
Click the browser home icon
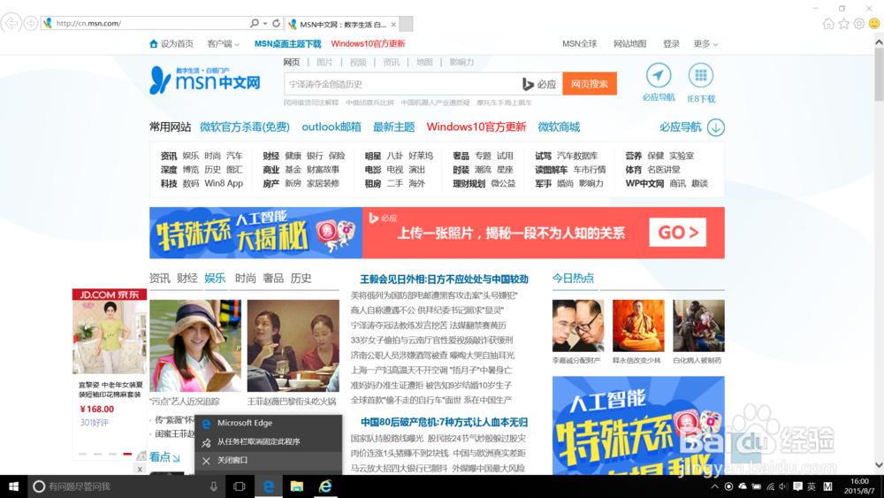point(828,24)
